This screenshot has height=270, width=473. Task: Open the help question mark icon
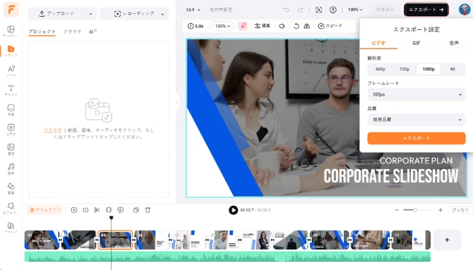coord(333,10)
